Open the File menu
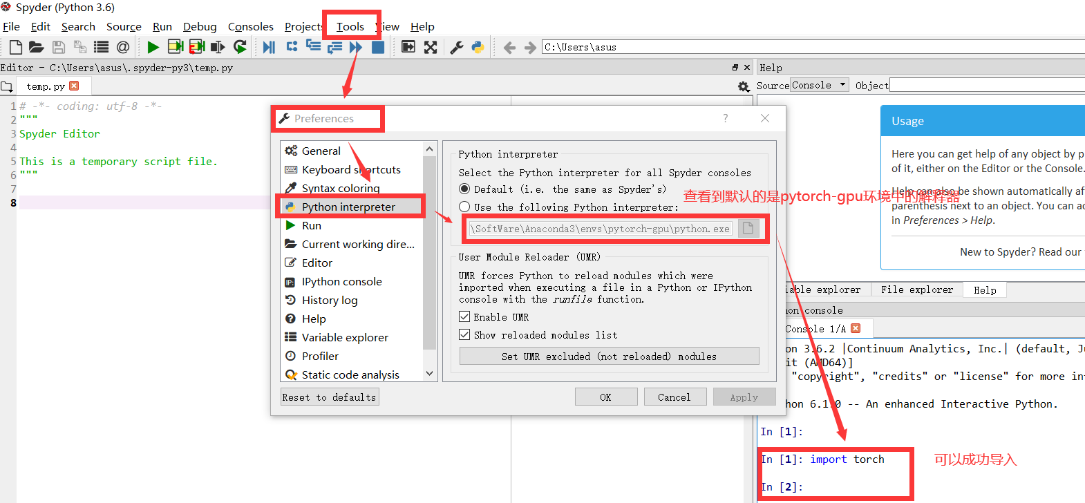This screenshot has height=503, width=1085. [x=11, y=26]
